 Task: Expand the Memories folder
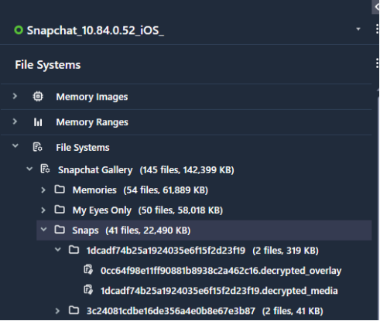click(43, 190)
